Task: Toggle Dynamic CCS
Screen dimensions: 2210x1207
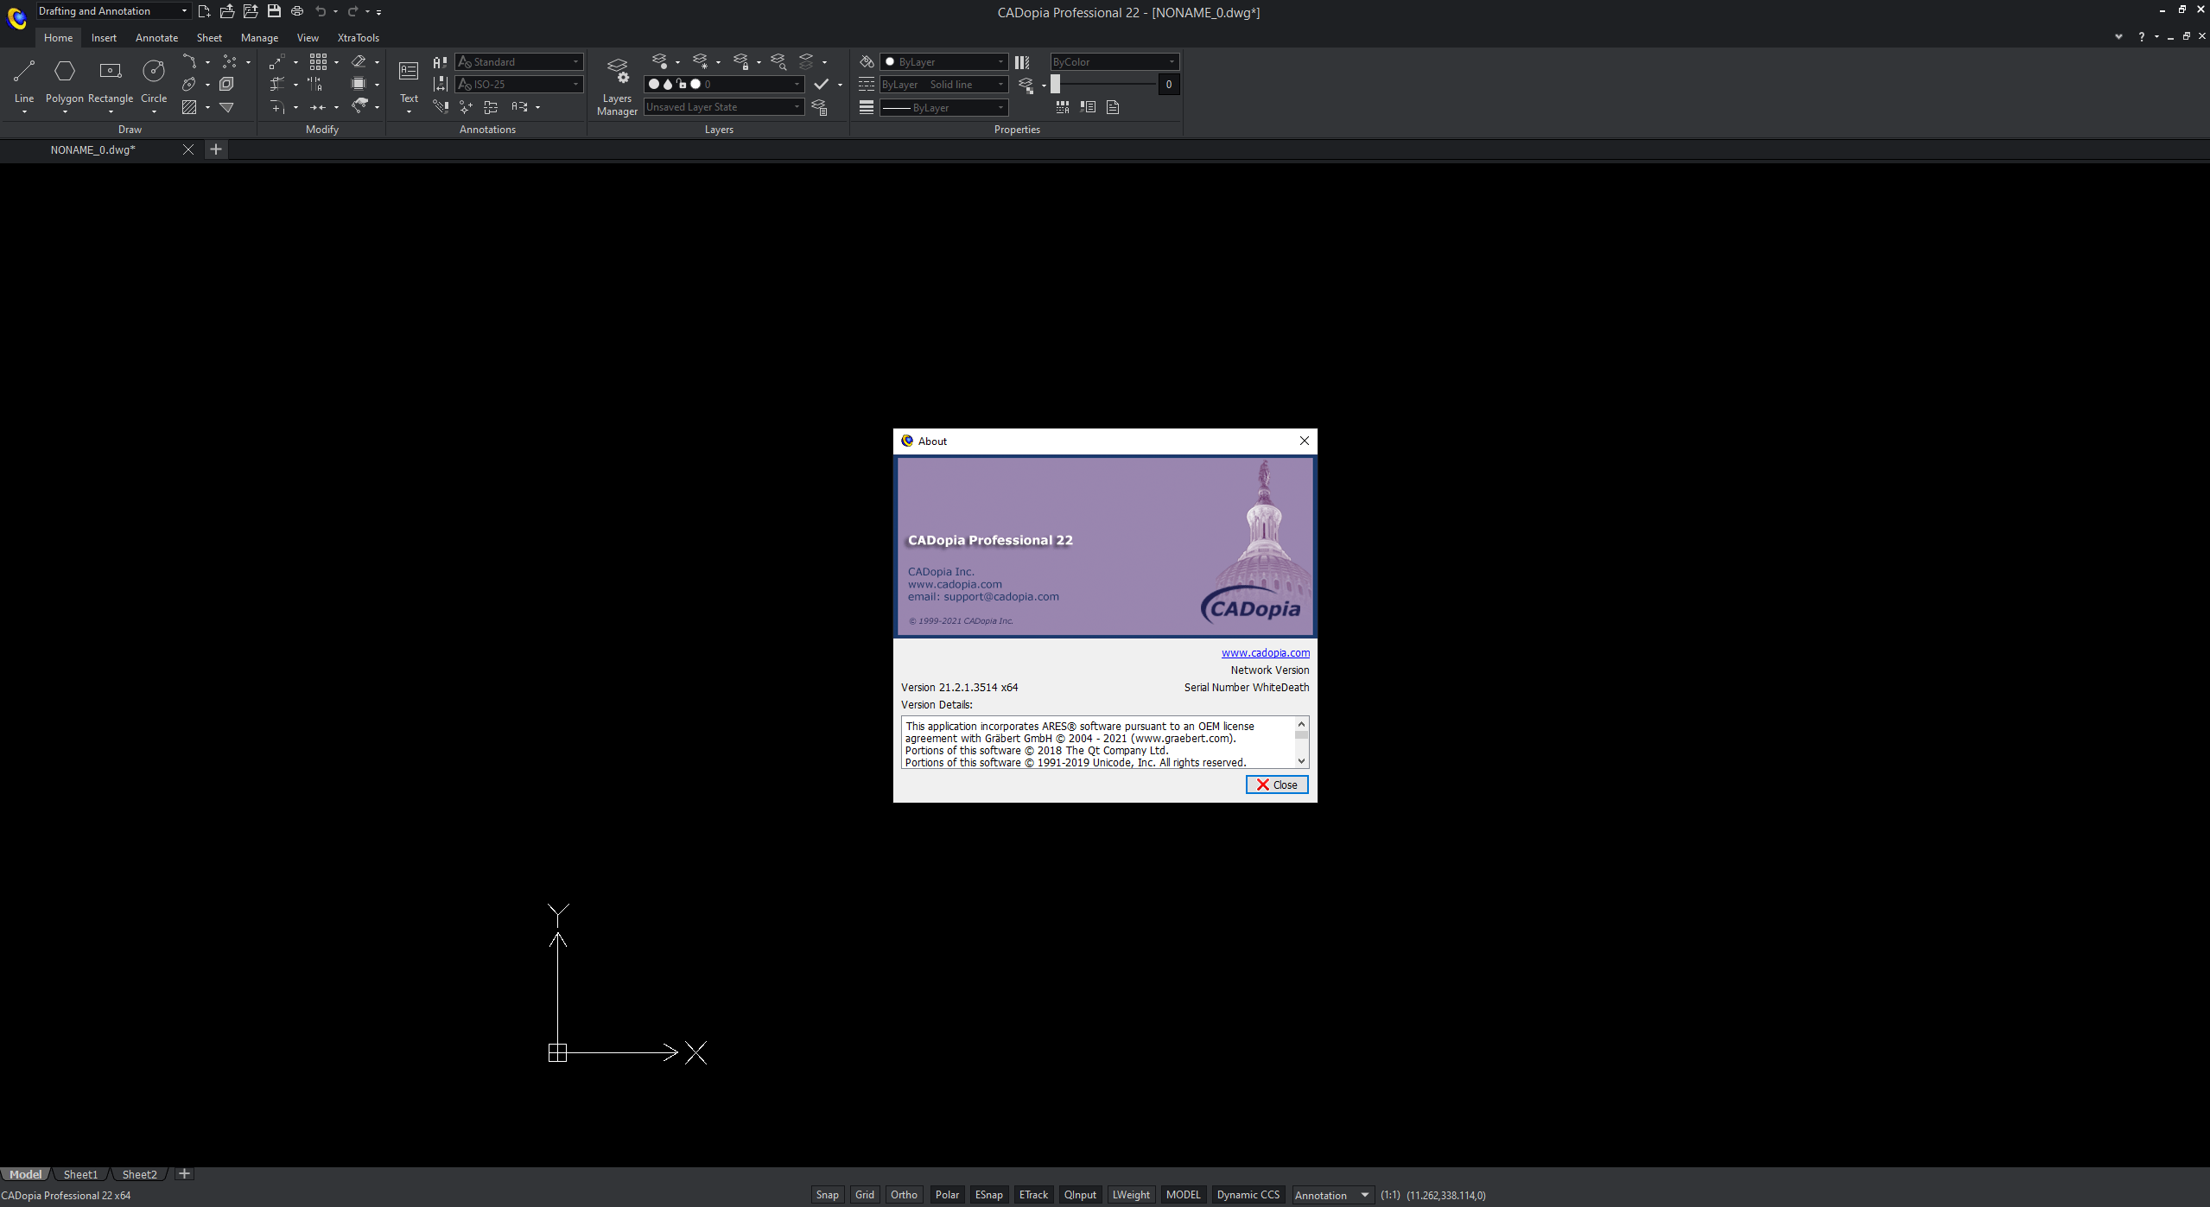Action: click(1248, 1195)
